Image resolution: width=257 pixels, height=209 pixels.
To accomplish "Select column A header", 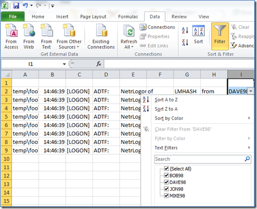I will 25,74.
